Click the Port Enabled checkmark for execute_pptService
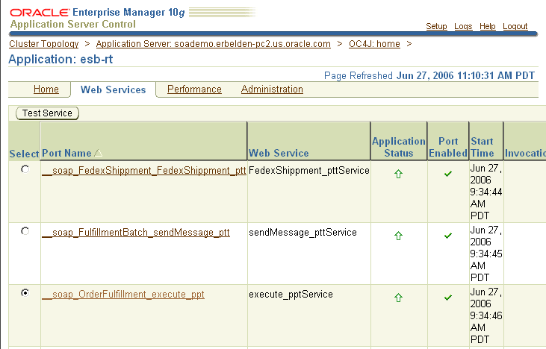This screenshot has width=546, height=349. pos(448,298)
